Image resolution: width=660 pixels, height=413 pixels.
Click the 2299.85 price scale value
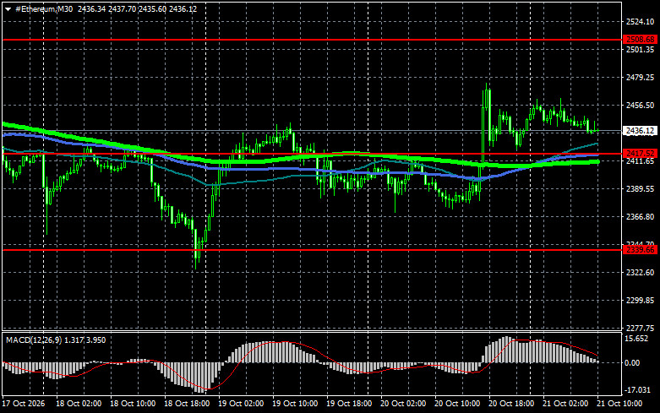pyautogui.click(x=641, y=301)
